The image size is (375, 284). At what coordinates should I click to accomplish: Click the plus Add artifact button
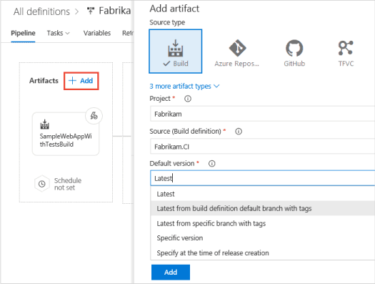[x=81, y=81]
